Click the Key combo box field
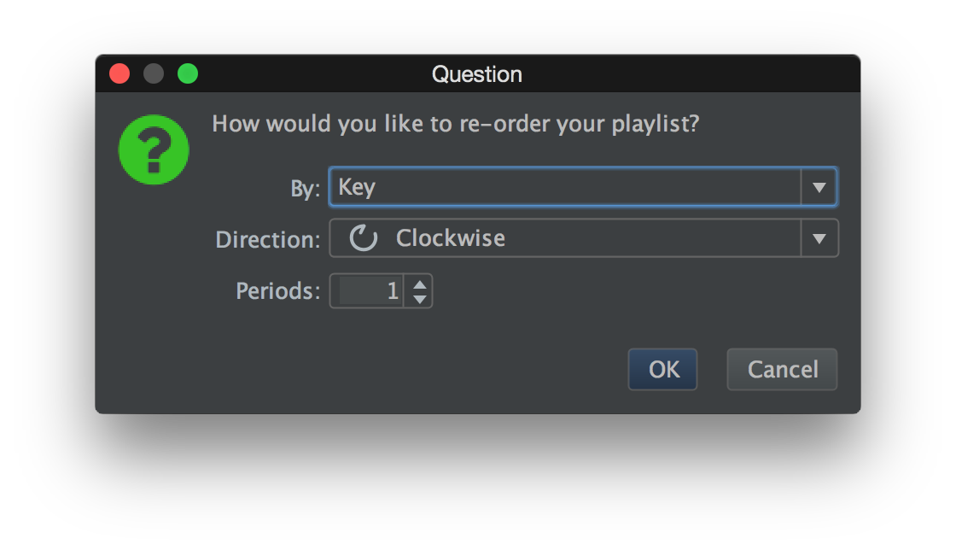Image resolution: width=956 pixels, height=550 pixels. pos(563,187)
